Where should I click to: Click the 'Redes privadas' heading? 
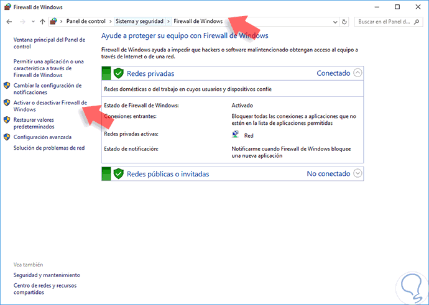point(150,73)
